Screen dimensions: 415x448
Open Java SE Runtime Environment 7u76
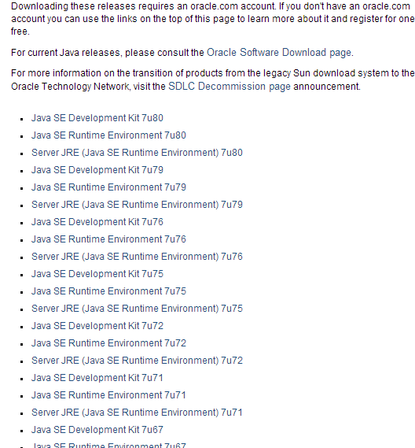point(108,239)
